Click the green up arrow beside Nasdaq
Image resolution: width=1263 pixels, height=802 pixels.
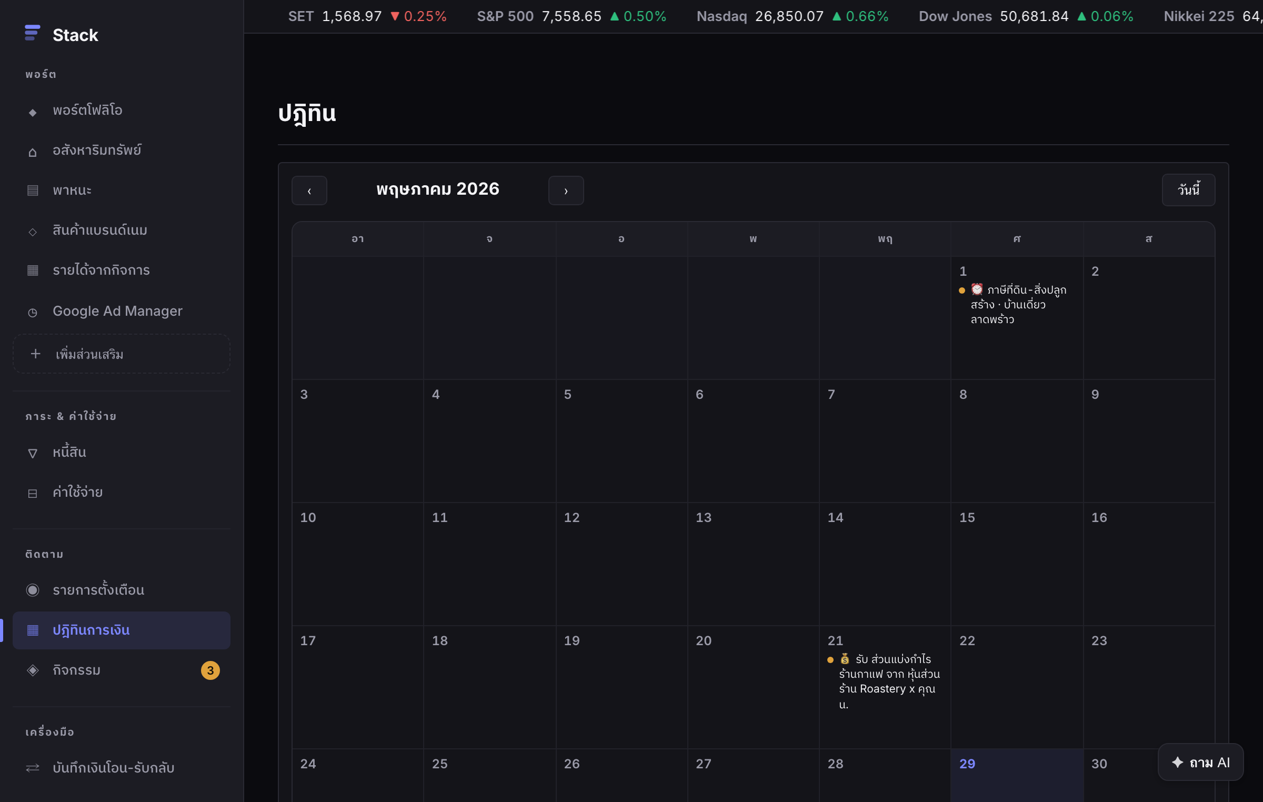(x=837, y=16)
